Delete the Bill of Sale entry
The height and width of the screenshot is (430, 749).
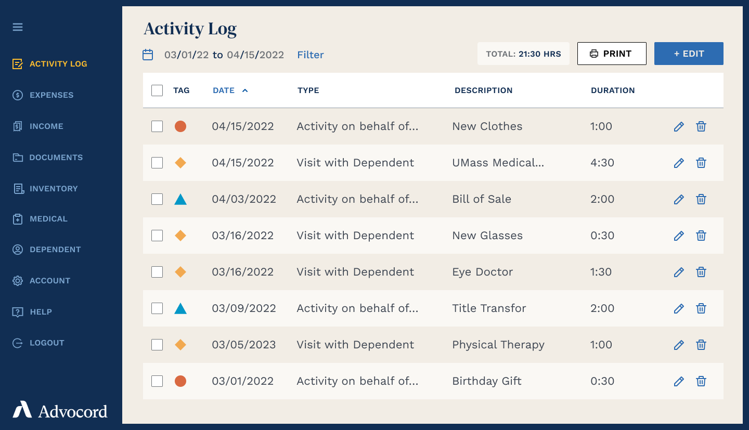tap(701, 199)
